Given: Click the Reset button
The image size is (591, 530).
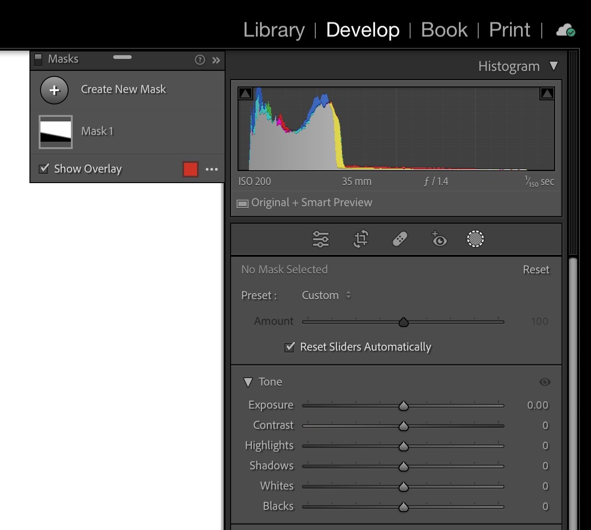Looking at the screenshot, I should coord(536,270).
